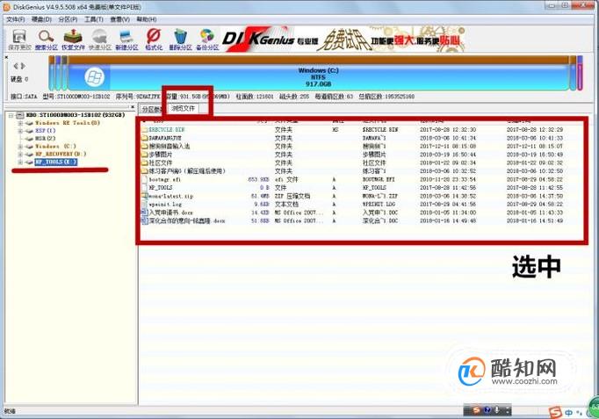Expand the ESP(1) partition node
Image resolution: width=599 pixels, height=419 pixels.
[20, 131]
